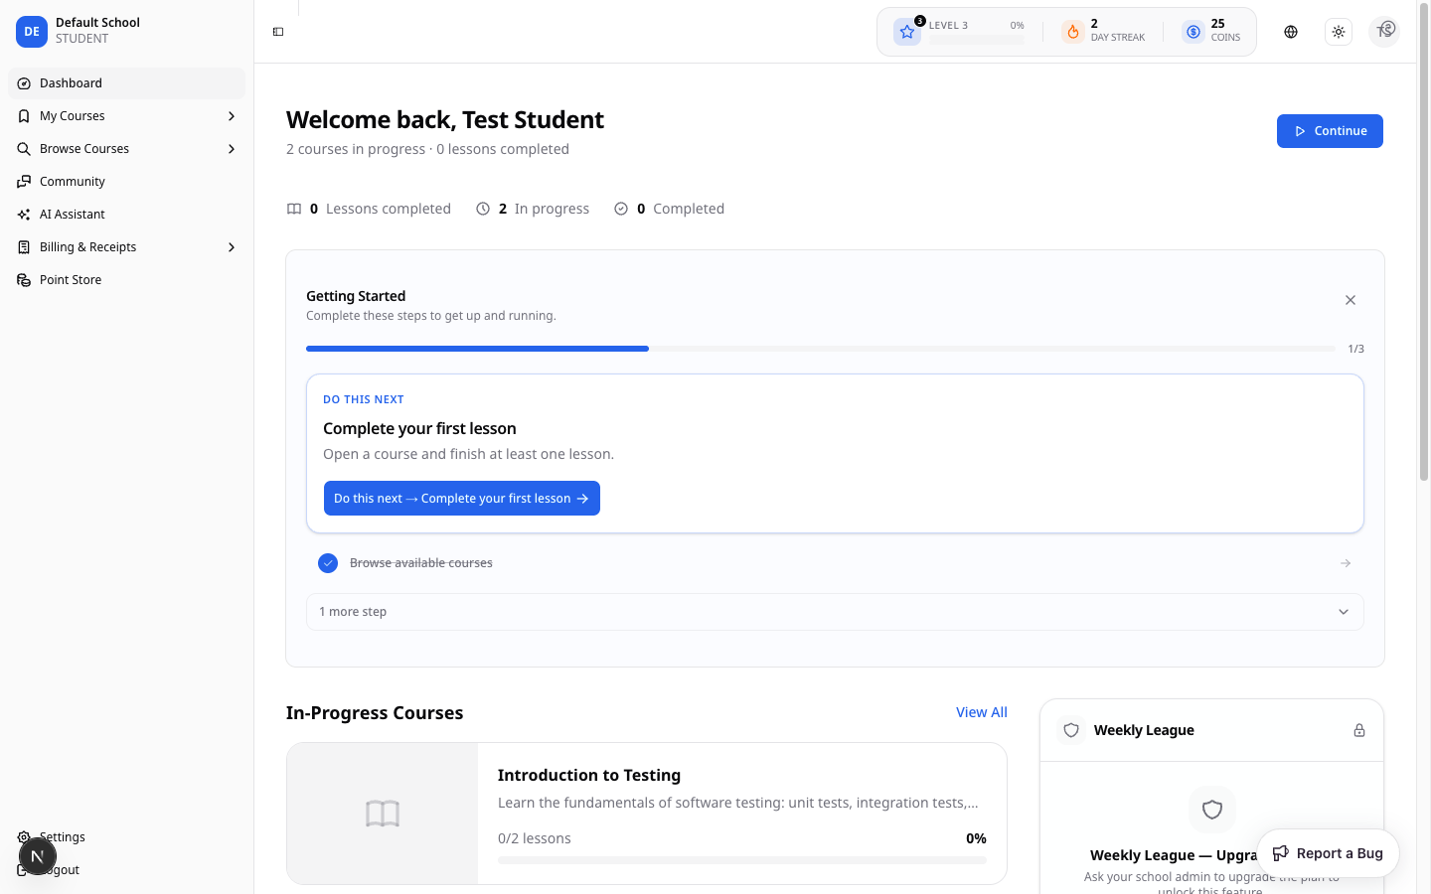Click the Level 3 star badge
Image resolution: width=1431 pixels, height=894 pixels.
click(x=907, y=32)
